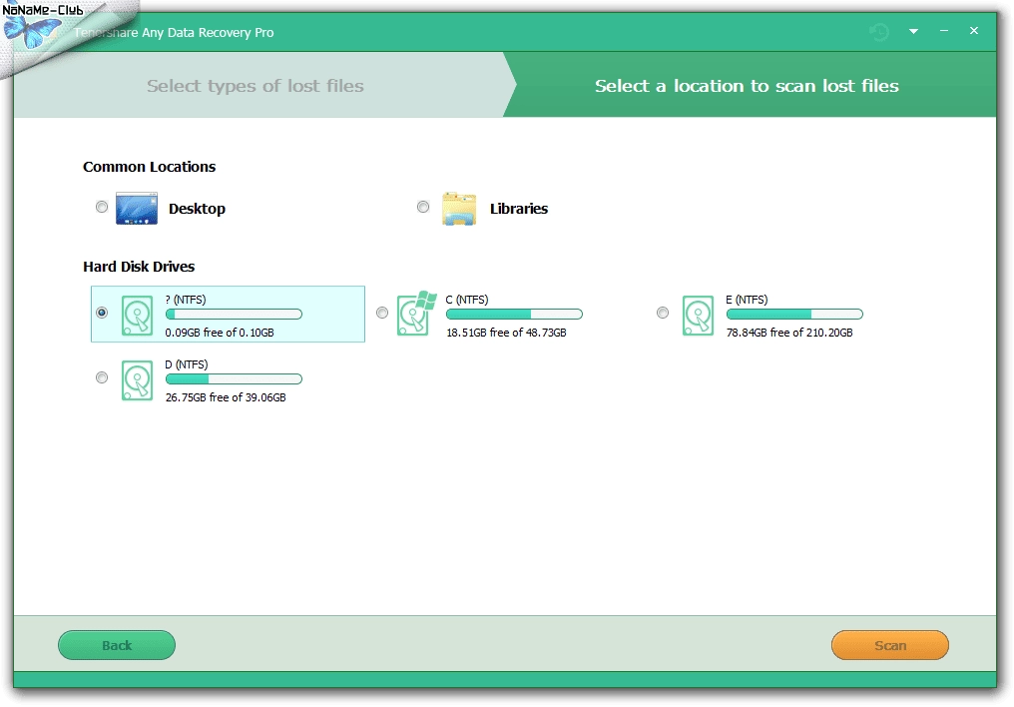
Task: Click '18.51GB free of 48.73GB' text
Action: click(506, 333)
